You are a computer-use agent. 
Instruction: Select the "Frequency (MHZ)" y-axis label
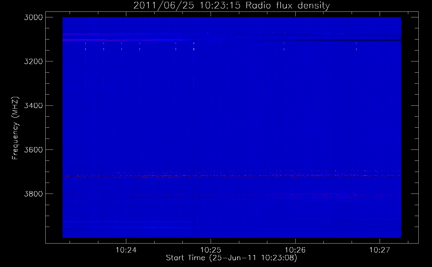click(x=15, y=128)
